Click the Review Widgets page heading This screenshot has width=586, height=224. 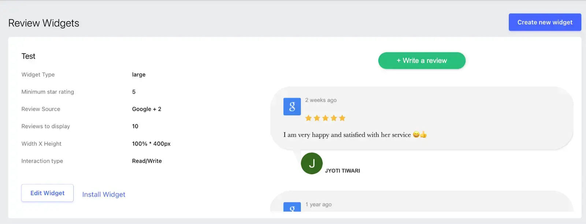[44, 23]
